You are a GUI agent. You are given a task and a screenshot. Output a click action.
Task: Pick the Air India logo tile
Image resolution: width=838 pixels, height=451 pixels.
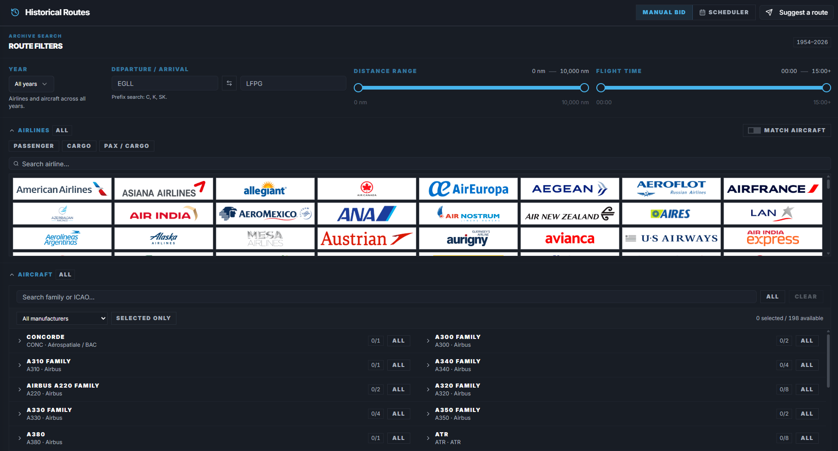(164, 214)
